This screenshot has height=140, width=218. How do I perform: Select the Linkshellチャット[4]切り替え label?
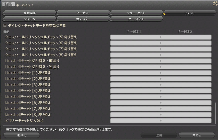pos(28,91)
